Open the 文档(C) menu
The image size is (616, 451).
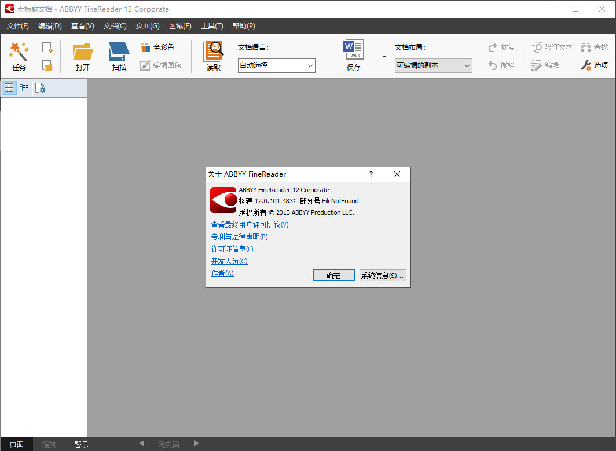115,26
